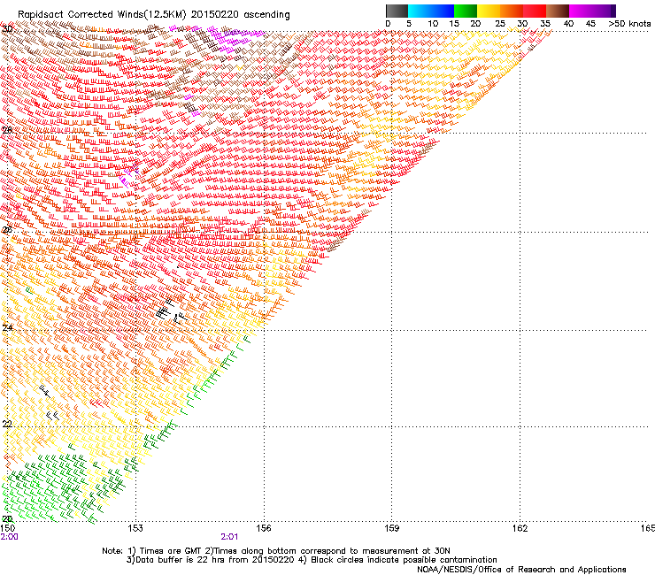Click the latitude label 24

point(7,328)
